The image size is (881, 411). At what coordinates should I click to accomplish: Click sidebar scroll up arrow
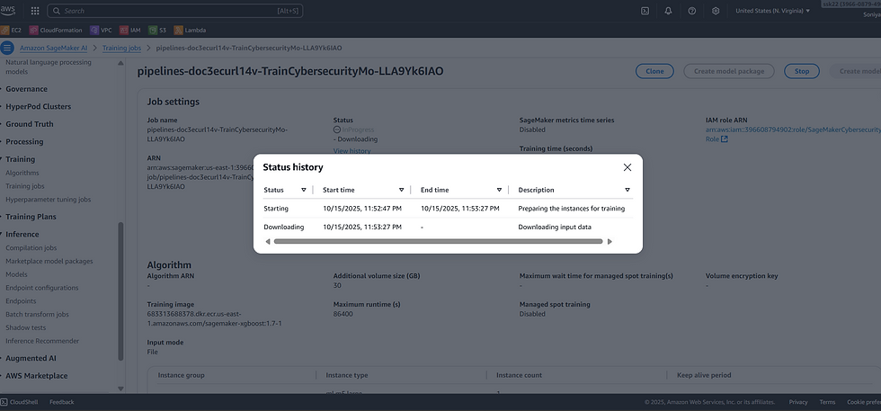(x=120, y=63)
